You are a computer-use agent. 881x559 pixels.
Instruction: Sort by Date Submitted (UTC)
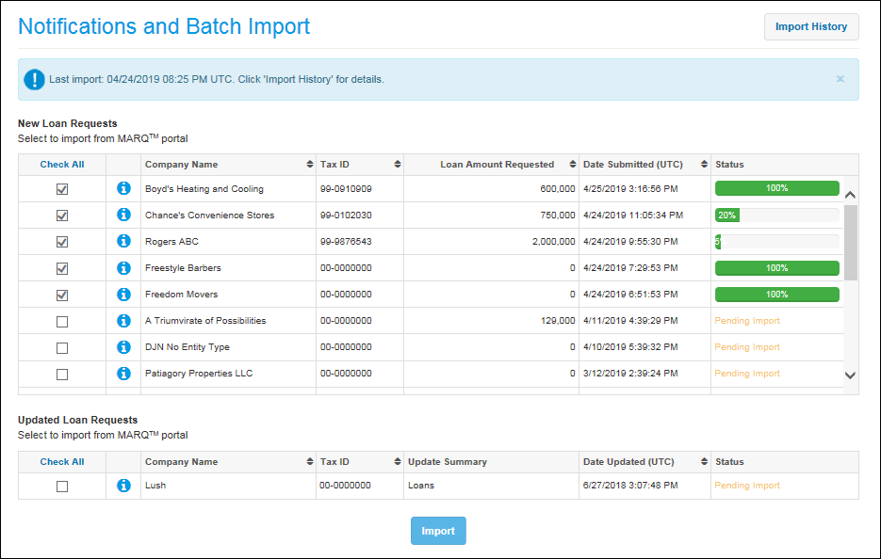click(704, 164)
